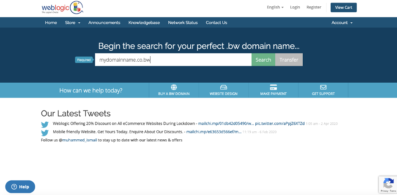Click the Get Support envelope icon
This screenshot has height=195, width=397.
pos(323,87)
